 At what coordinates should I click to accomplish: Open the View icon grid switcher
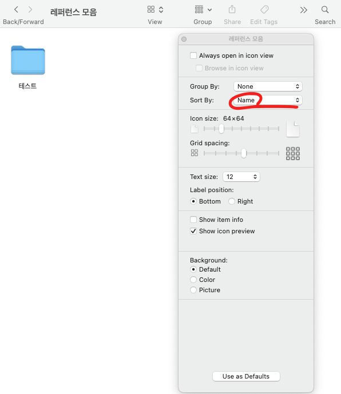tap(155, 10)
